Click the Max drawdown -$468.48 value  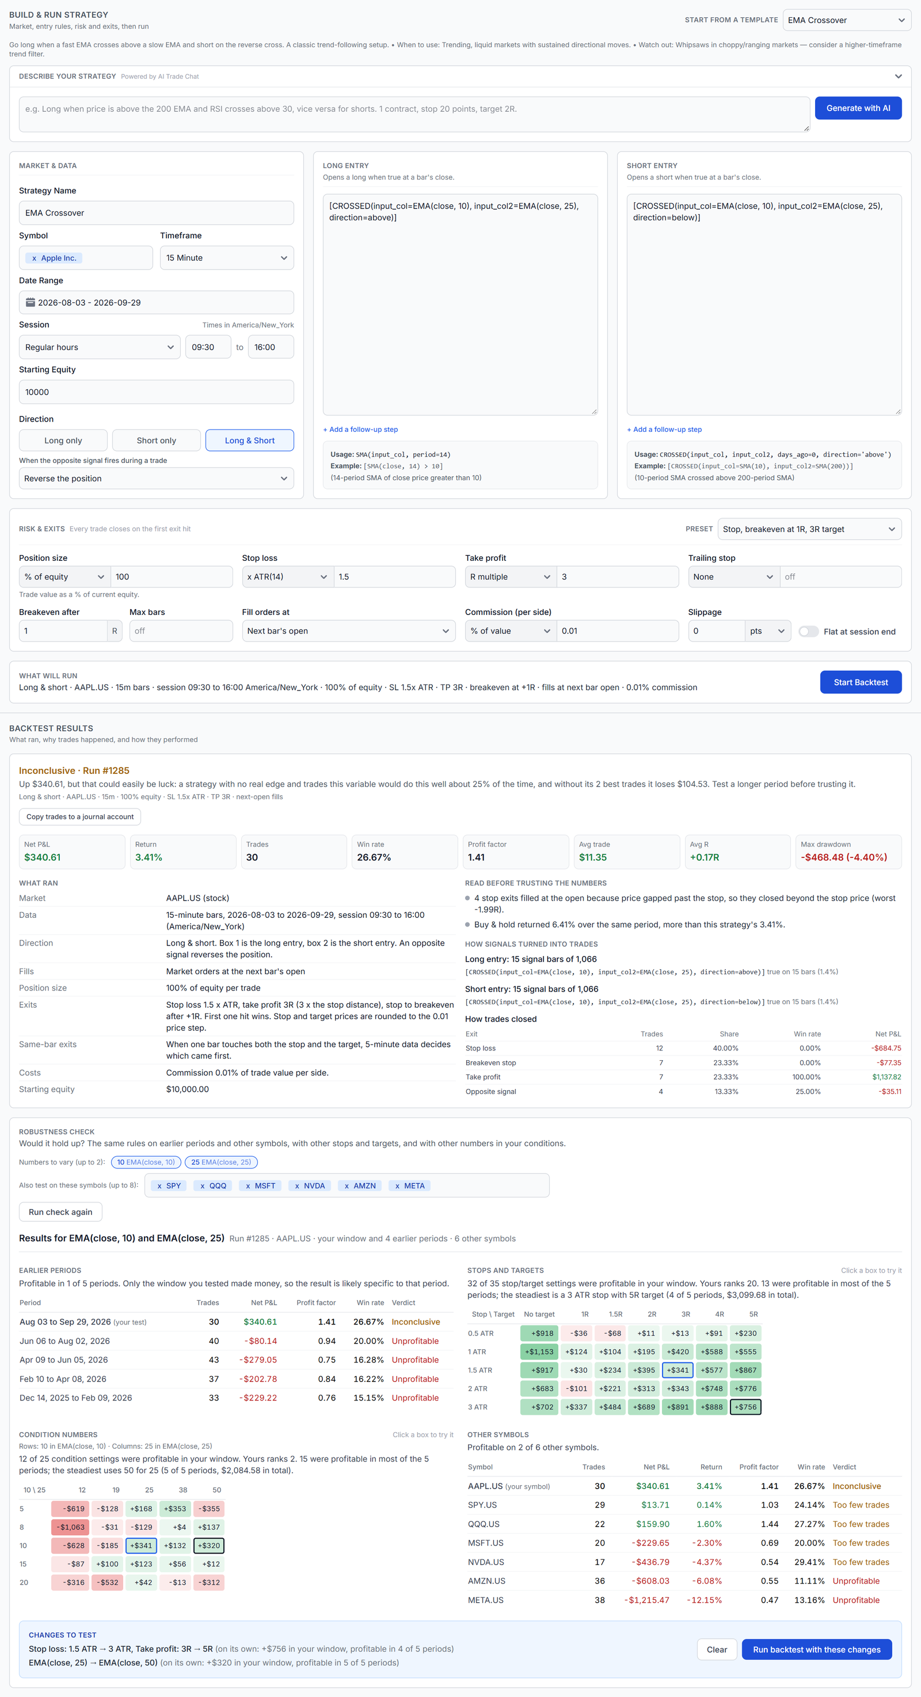point(843,857)
